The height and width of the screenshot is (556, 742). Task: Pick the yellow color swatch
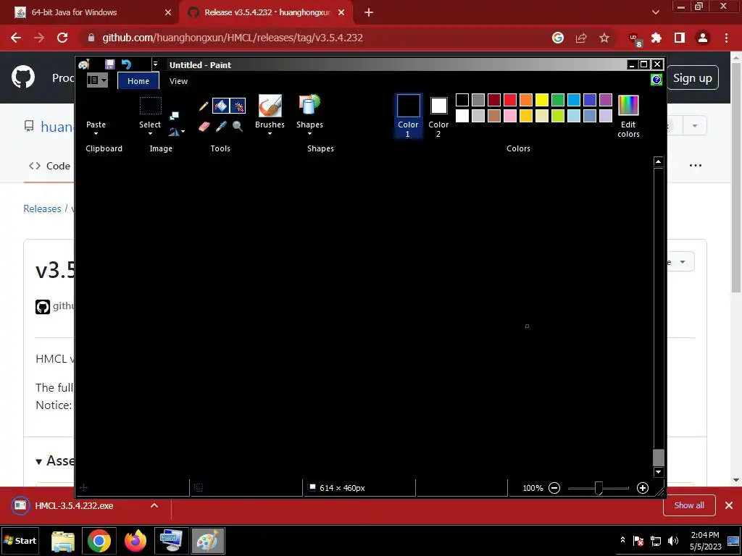point(542,100)
